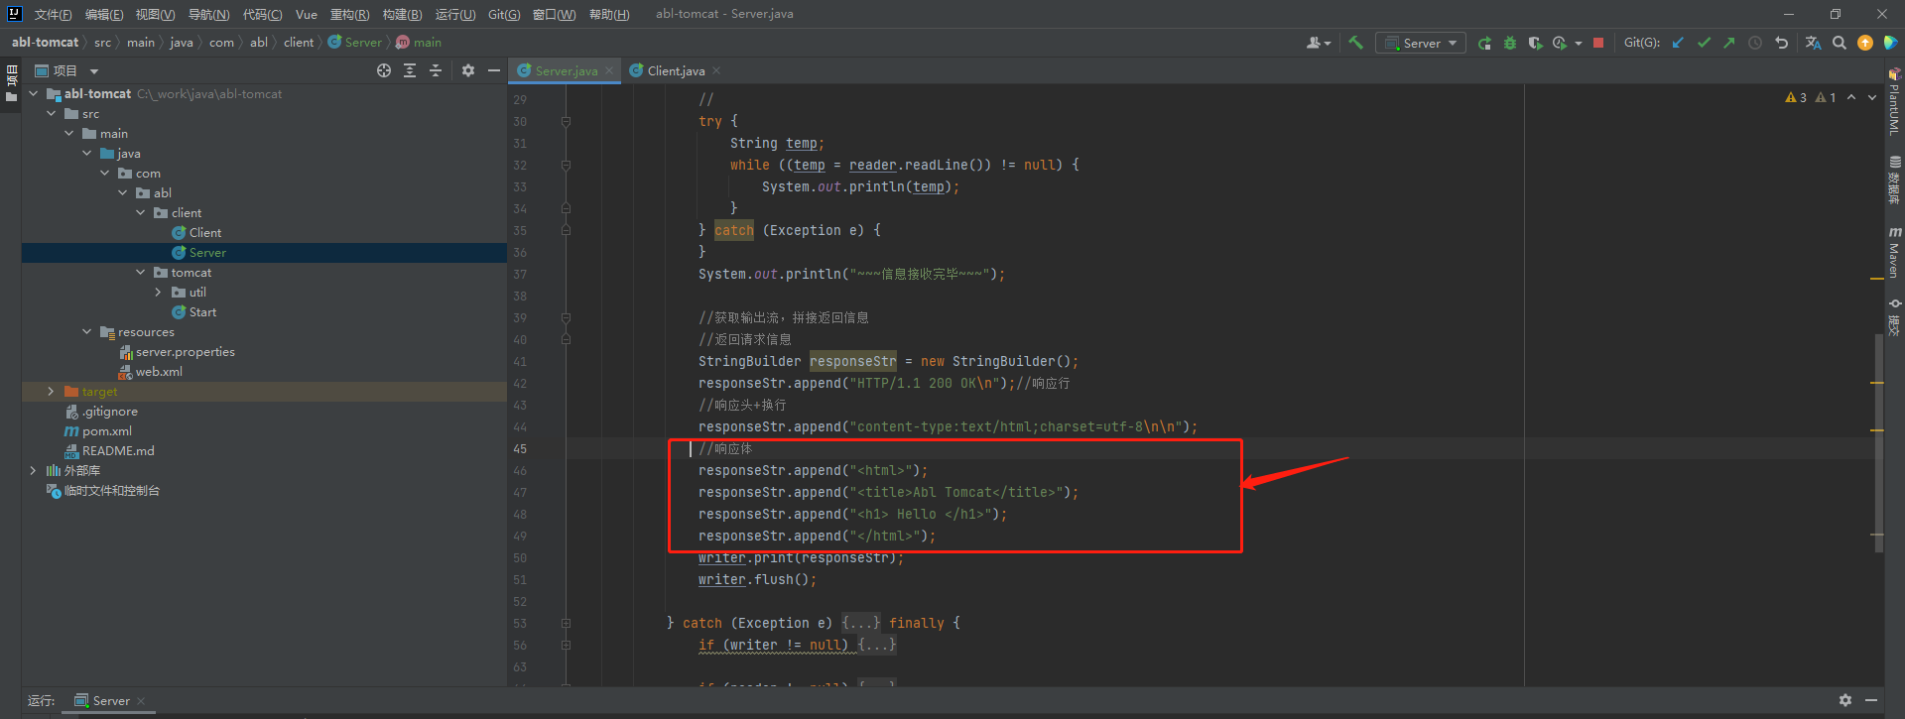The image size is (1905, 719).
Task: Collapse the client package
Action: [141, 212]
